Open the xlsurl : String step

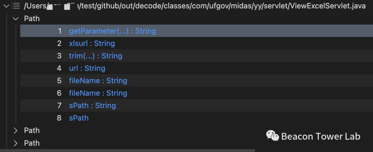coord(92,44)
